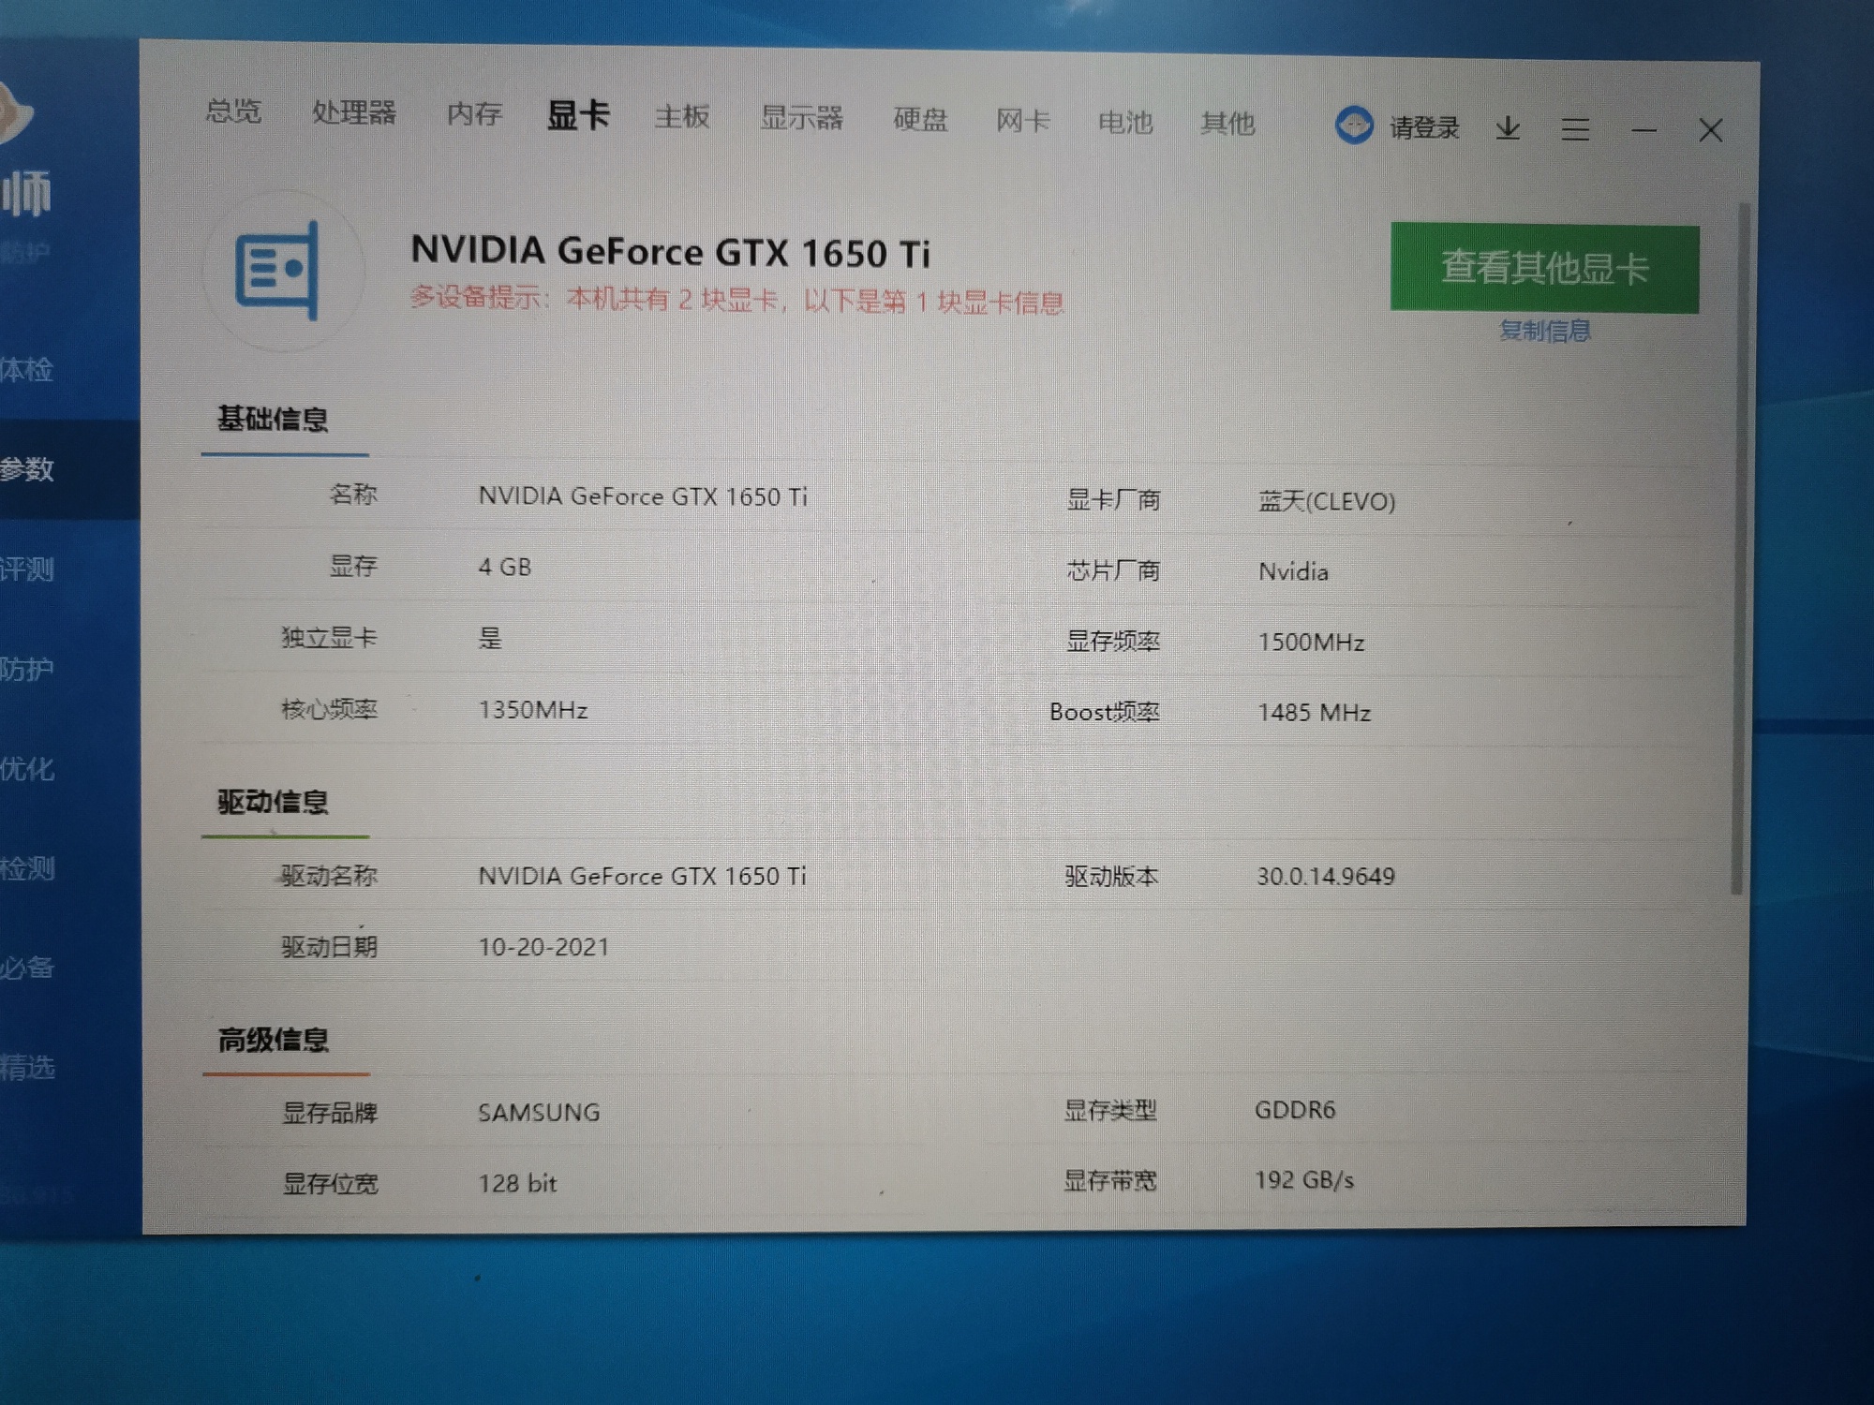Click the SAMSUNG memory brand value

pyautogui.click(x=539, y=1112)
